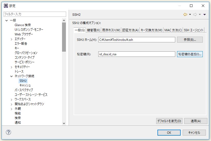The width and height of the screenshot is (211, 141).
Task: Select サービス・ポリシー in the tree
Action: point(24,62)
